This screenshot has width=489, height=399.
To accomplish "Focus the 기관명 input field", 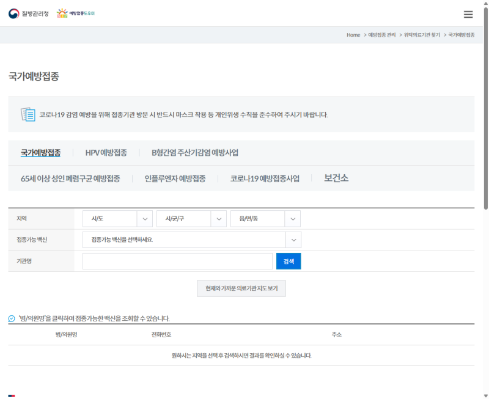I will (177, 262).
